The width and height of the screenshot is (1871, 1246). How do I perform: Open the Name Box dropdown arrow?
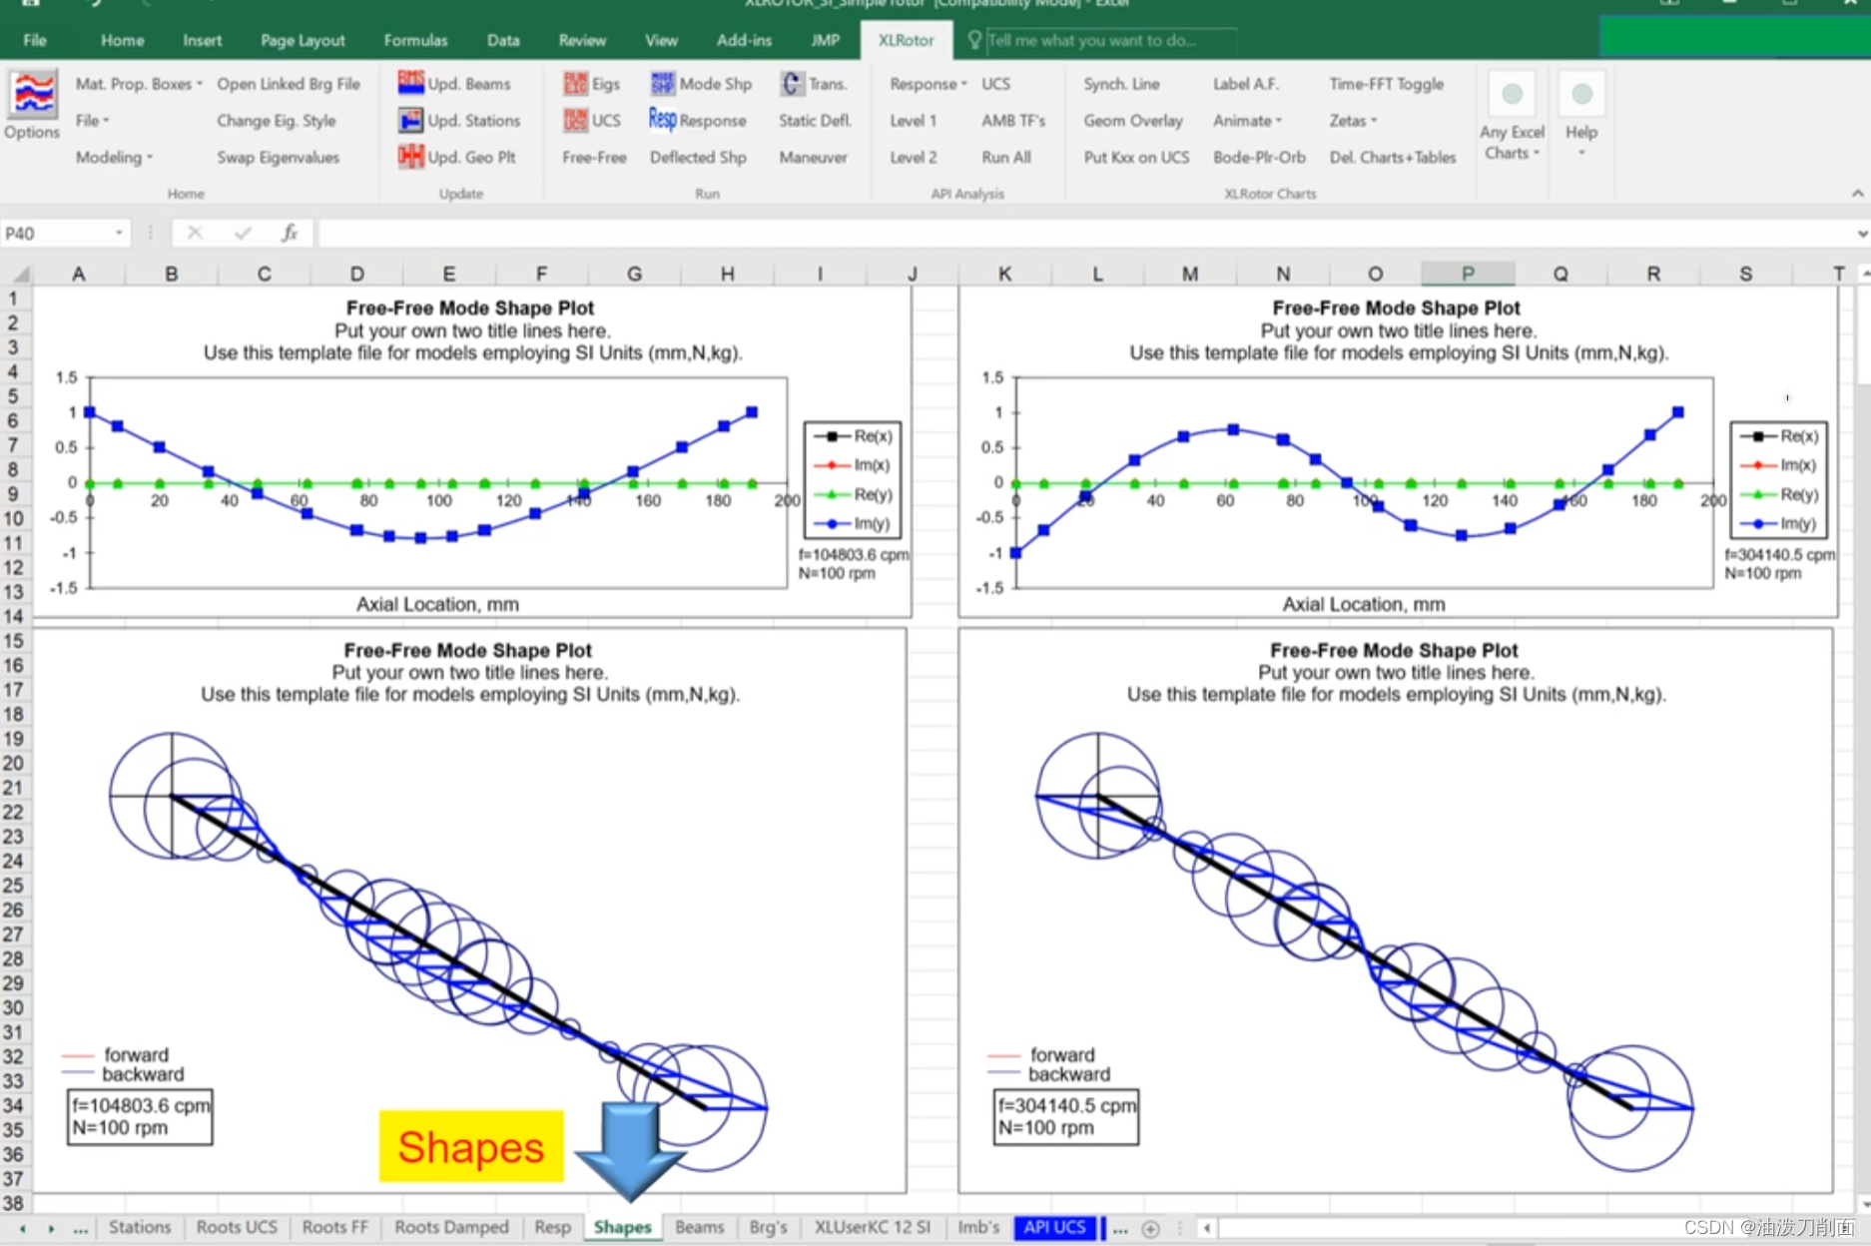pyautogui.click(x=119, y=233)
